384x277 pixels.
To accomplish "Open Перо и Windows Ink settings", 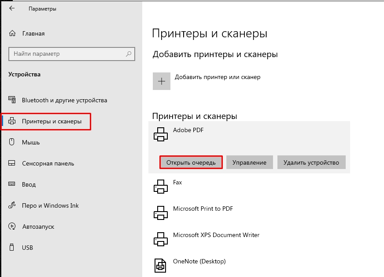I will tap(50, 205).
